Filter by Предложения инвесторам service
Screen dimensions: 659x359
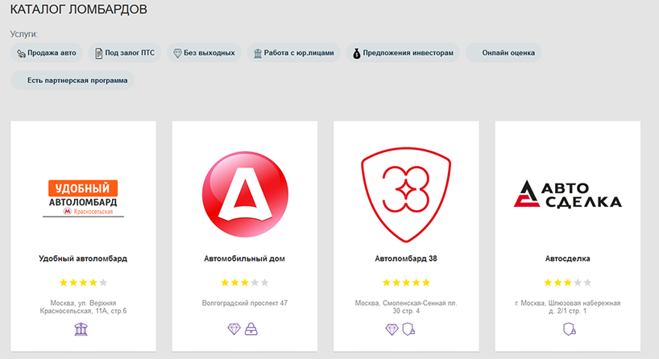403,53
